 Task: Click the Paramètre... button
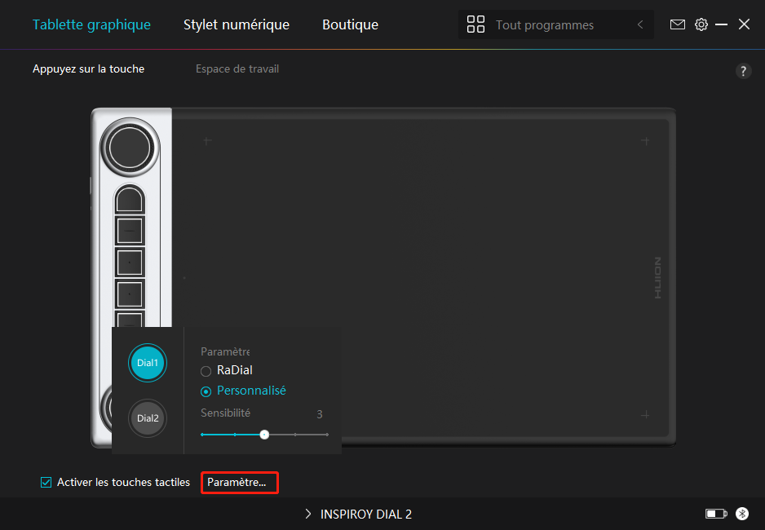240,482
